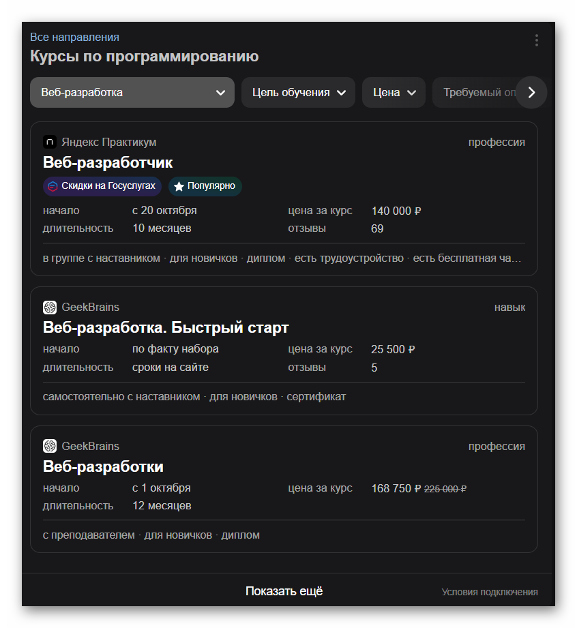Open the Условия подключения link
The image size is (577, 628).
[x=490, y=592]
